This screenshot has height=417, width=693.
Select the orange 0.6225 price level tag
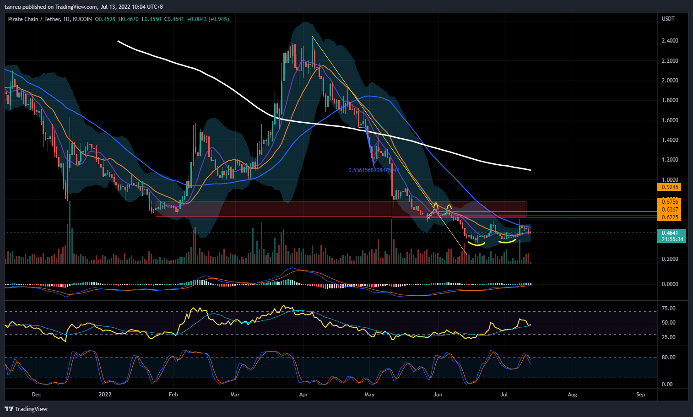point(669,217)
